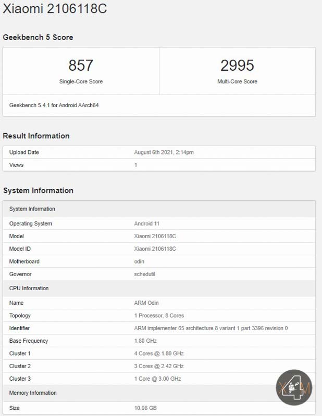
Task: Click the Multi-Core Score label
Action: tap(237, 82)
